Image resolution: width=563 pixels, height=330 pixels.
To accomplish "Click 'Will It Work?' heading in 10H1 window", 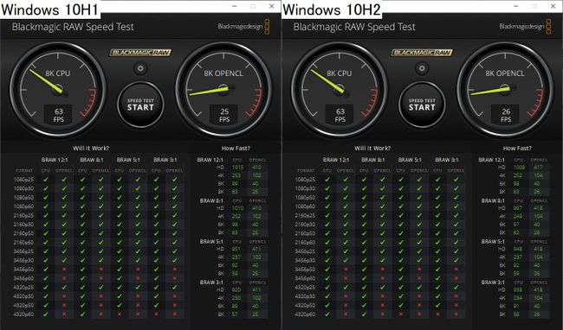I will point(91,149).
